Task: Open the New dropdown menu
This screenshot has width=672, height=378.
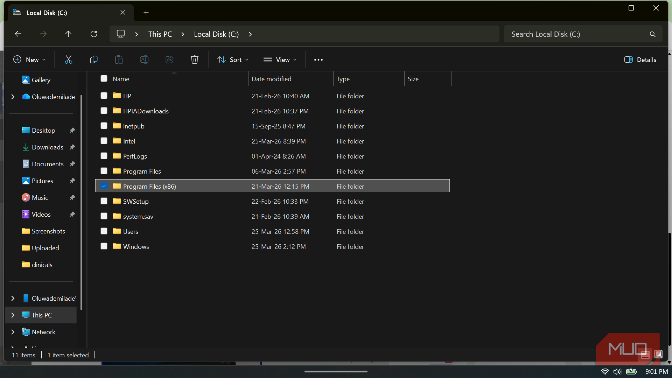Action: 29,59
